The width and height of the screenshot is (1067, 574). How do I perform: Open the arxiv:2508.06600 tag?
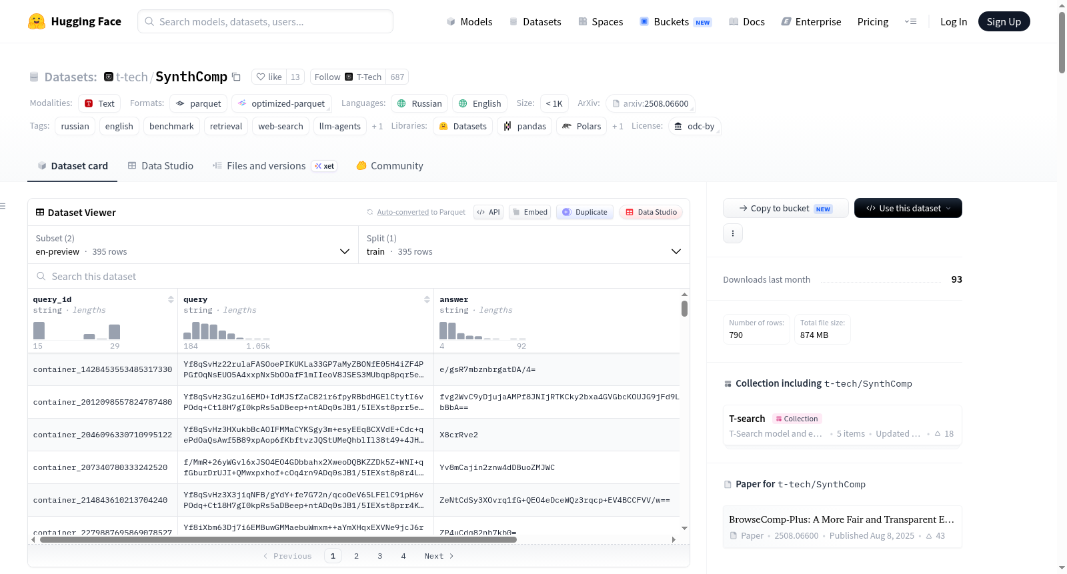click(x=650, y=103)
